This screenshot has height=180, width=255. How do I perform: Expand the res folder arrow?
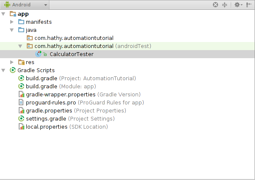click(12, 62)
